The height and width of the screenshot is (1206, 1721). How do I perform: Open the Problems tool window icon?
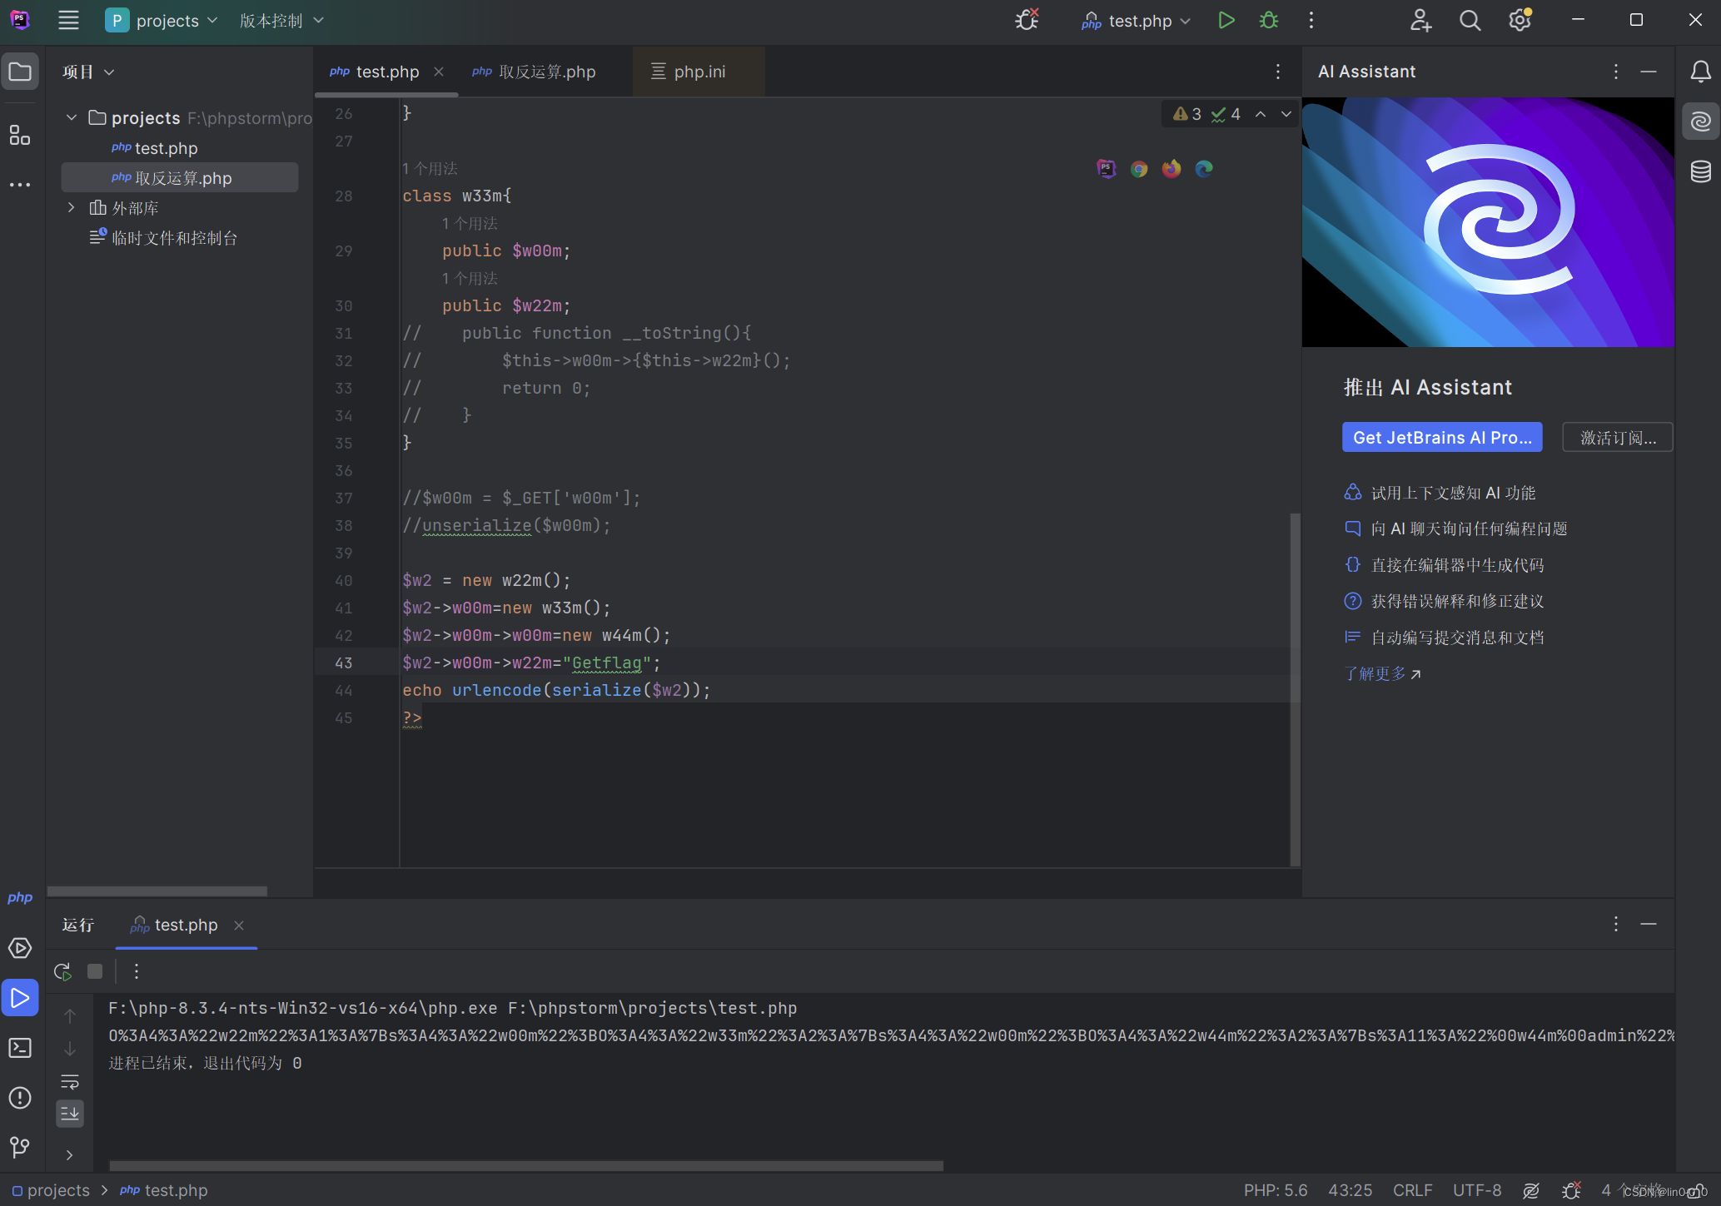pos(20,1098)
